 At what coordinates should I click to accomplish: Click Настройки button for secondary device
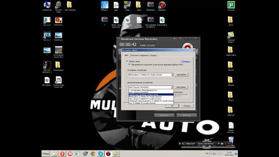pos(181,87)
